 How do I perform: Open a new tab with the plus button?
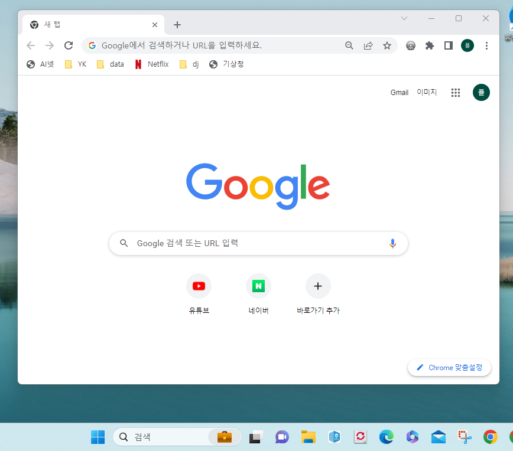[x=177, y=25]
